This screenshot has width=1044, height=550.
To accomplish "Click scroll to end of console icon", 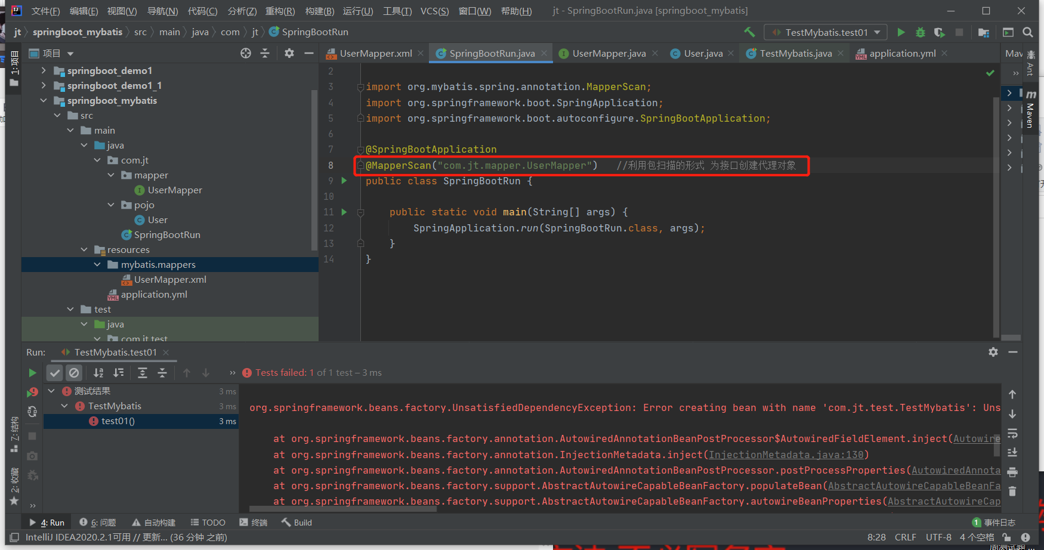I will (x=1012, y=452).
